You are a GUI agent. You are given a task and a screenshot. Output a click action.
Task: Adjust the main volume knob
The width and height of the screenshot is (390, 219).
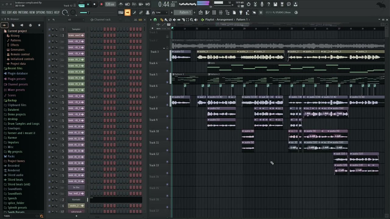point(65,12)
